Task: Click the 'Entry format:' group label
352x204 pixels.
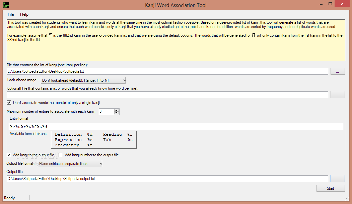Action: [19, 118]
